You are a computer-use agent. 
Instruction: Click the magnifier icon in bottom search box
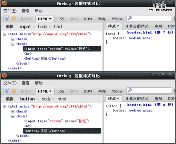click(130, 90)
